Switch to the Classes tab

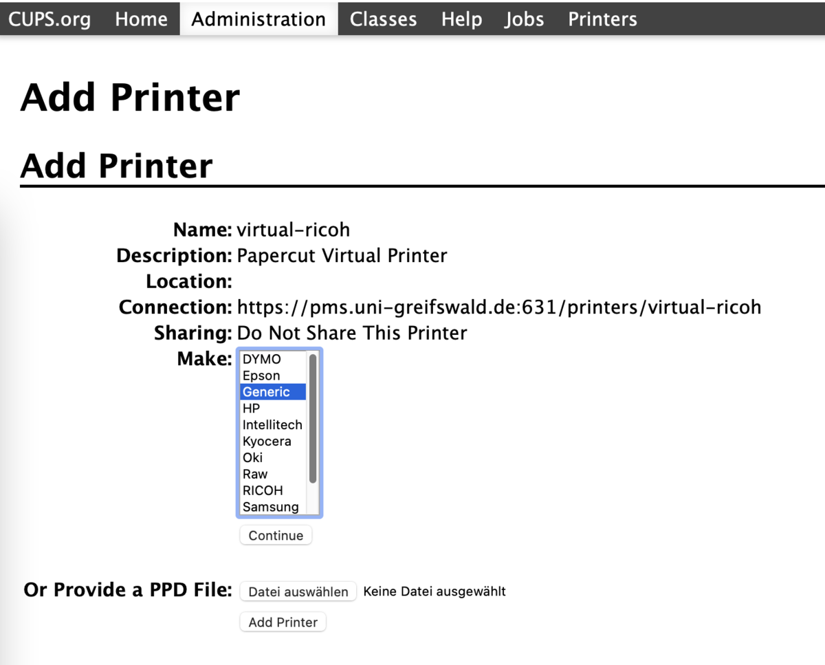pyautogui.click(x=383, y=19)
